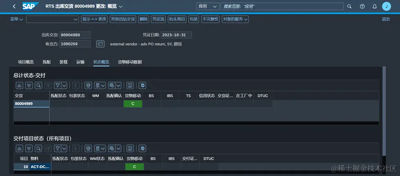Click the total sigma icon in 交付项目状态 toolbar
The height and width of the screenshot is (176, 400).
click(76, 148)
